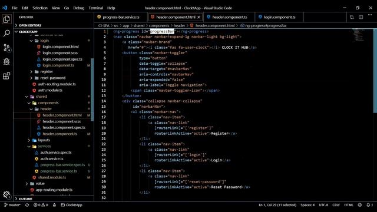Open notifications bell icon
The image size is (377, 212).
(369, 205)
